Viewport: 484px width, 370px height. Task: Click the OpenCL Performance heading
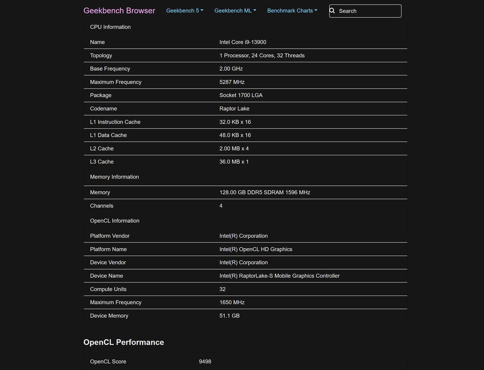click(x=123, y=342)
